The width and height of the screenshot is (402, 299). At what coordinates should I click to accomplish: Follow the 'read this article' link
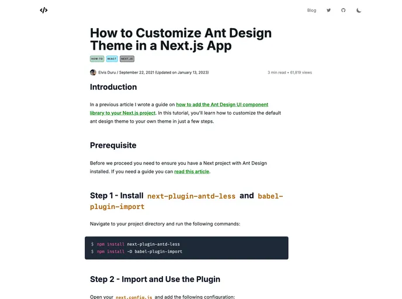coord(192,172)
